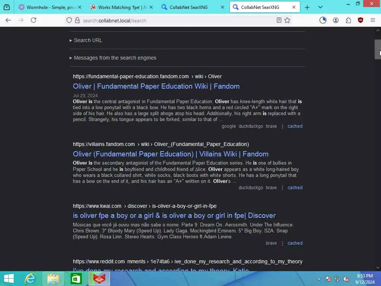Go back to the previous page
The width and height of the screenshot is (381, 286).
click(x=8, y=20)
